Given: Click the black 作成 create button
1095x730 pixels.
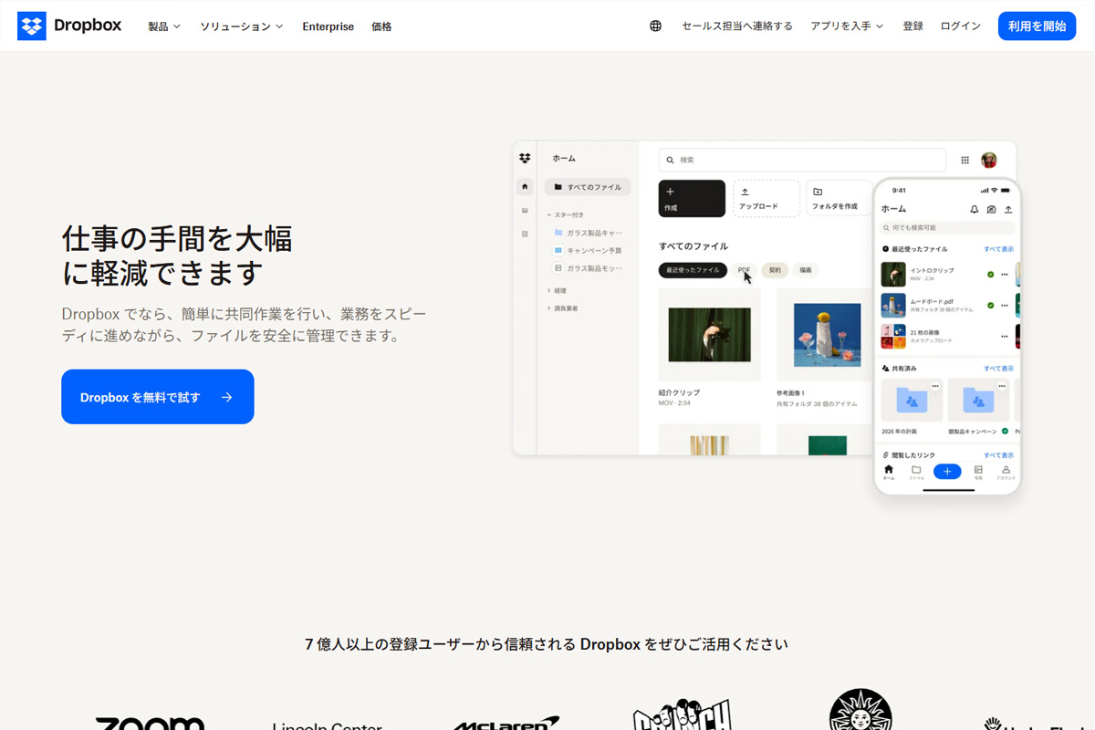Looking at the screenshot, I should [x=692, y=198].
